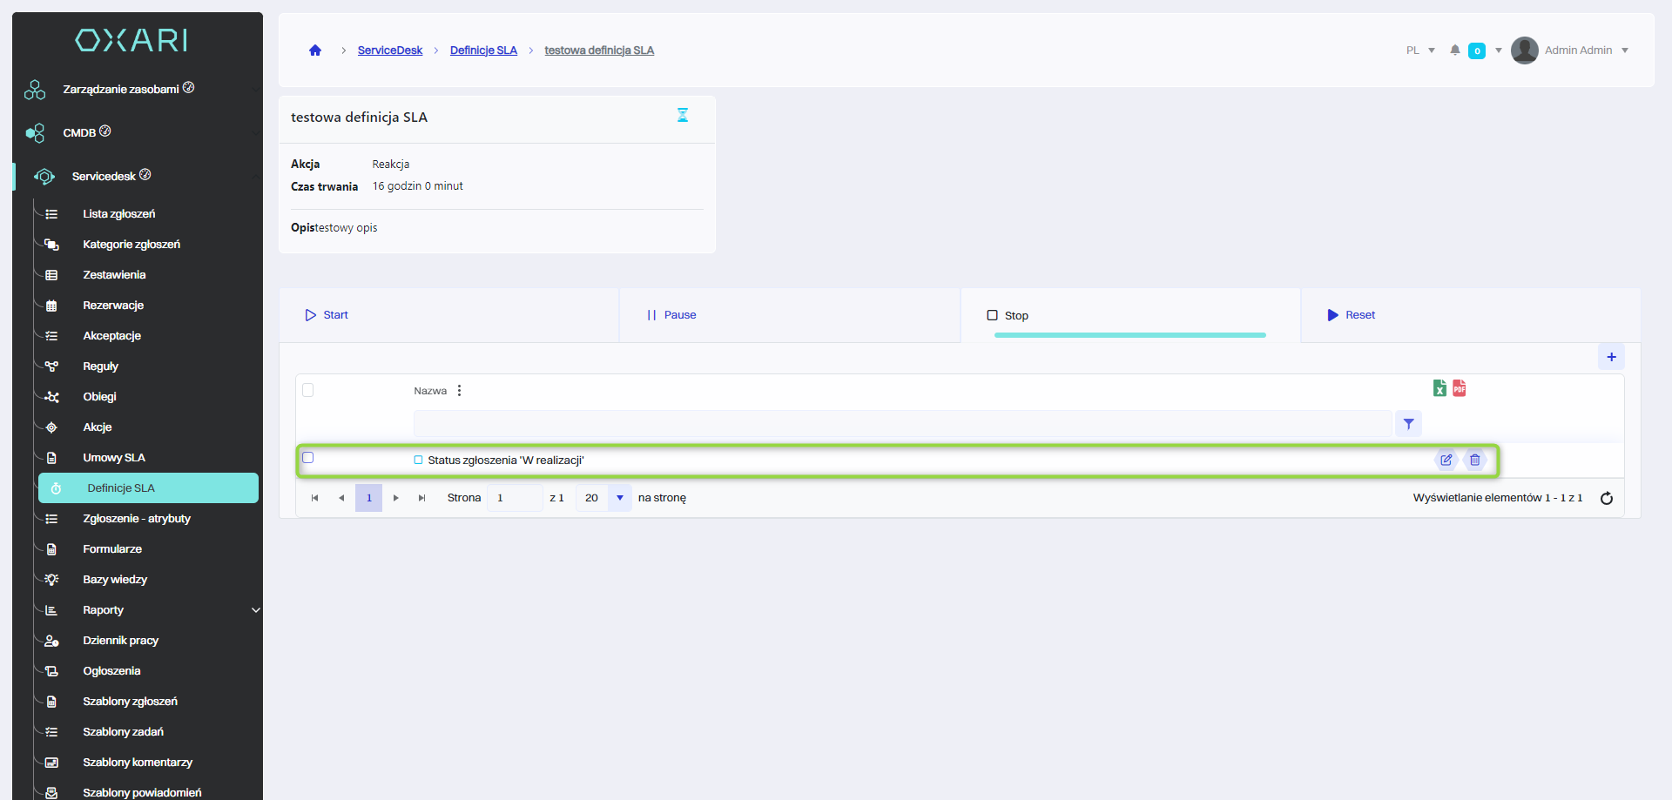Screen dimensions: 1672x800
Task: Open the PL language dropdown
Action: [1419, 50]
